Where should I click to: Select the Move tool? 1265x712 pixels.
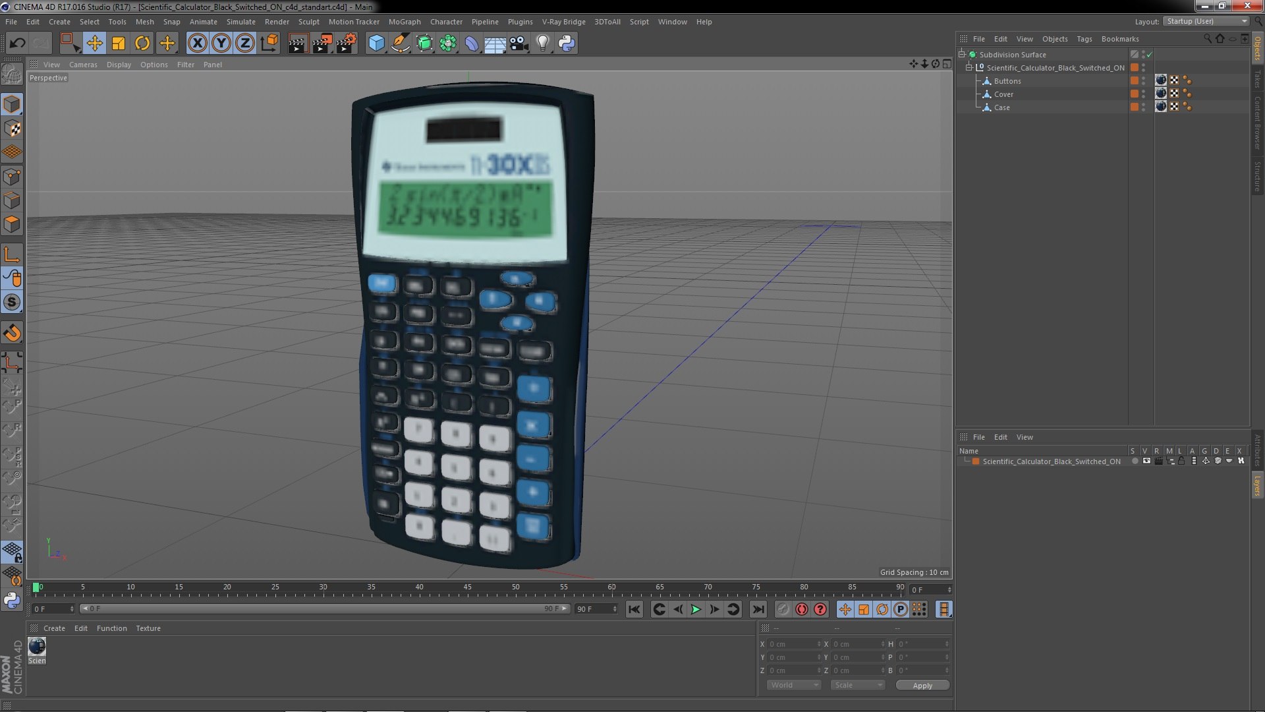point(94,44)
